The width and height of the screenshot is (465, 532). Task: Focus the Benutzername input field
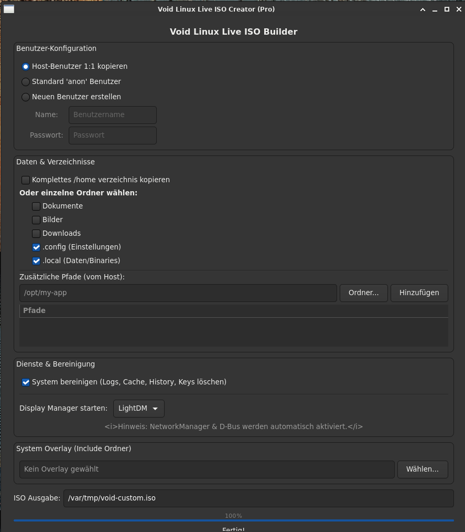point(112,115)
